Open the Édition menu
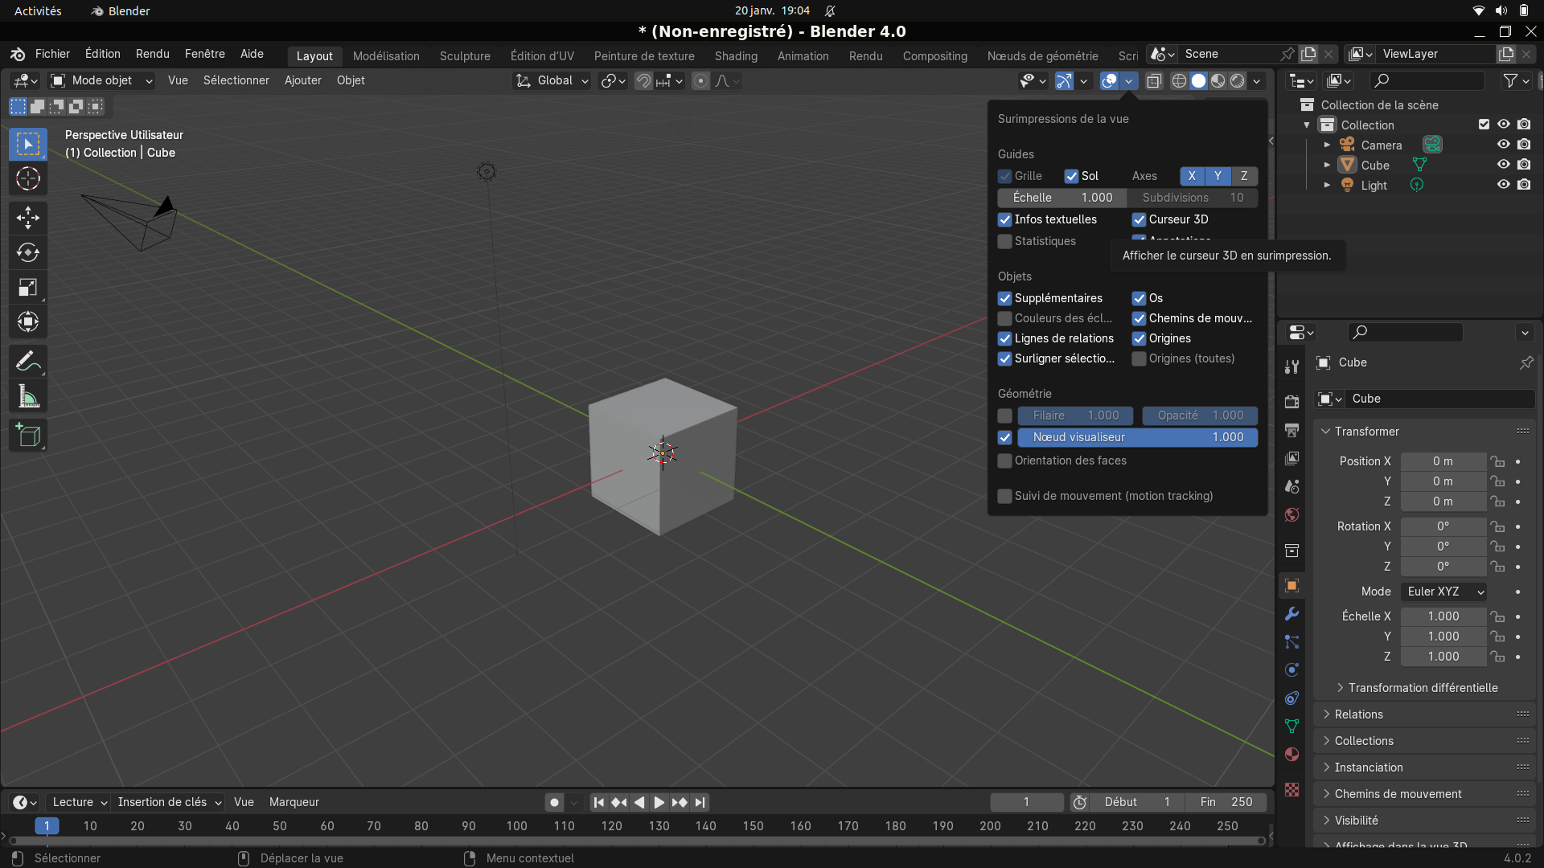This screenshot has width=1544, height=868. click(102, 54)
